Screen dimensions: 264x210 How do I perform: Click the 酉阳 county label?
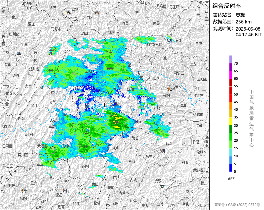(85, 167)
